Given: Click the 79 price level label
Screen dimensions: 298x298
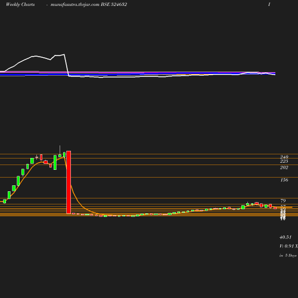Looking at the screenshot, I should click(283, 201).
